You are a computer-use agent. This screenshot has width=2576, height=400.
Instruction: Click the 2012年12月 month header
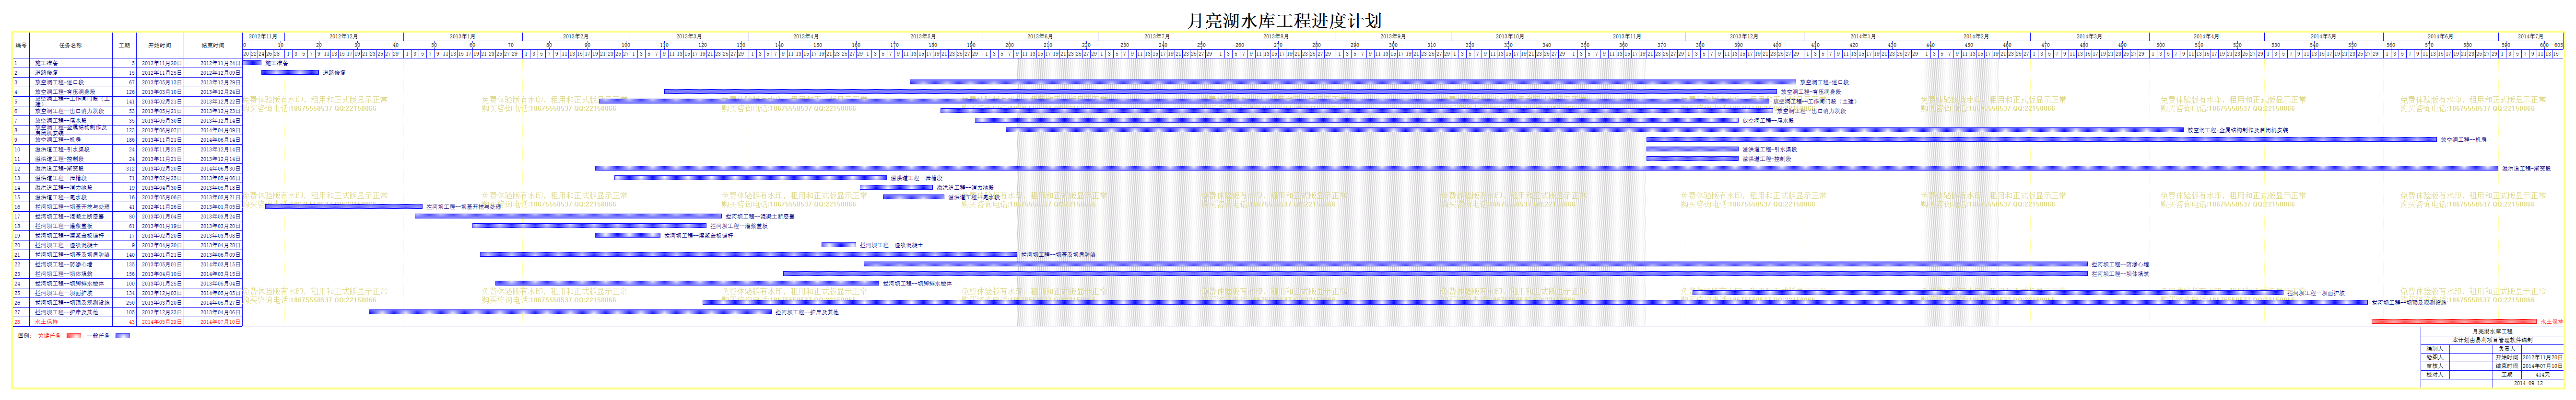click(343, 36)
